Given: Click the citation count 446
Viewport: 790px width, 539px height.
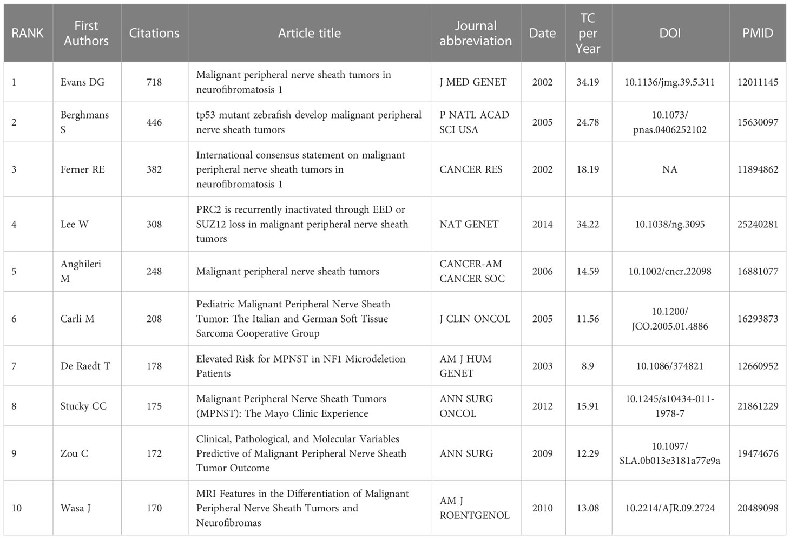Looking at the screenshot, I should (x=154, y=122).
